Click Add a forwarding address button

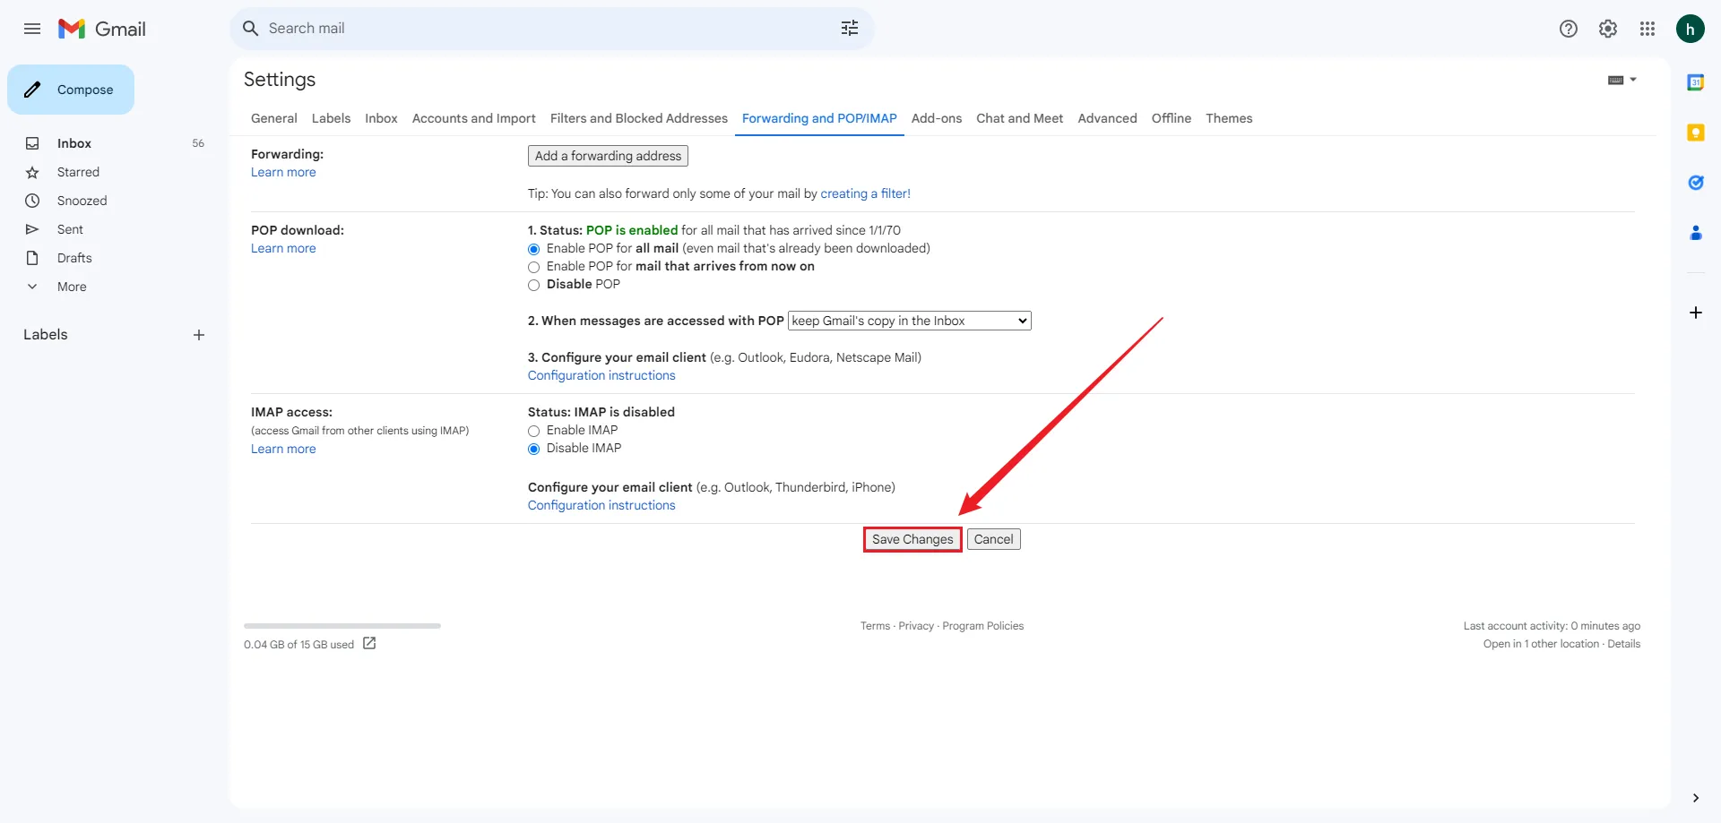point(608,156)
